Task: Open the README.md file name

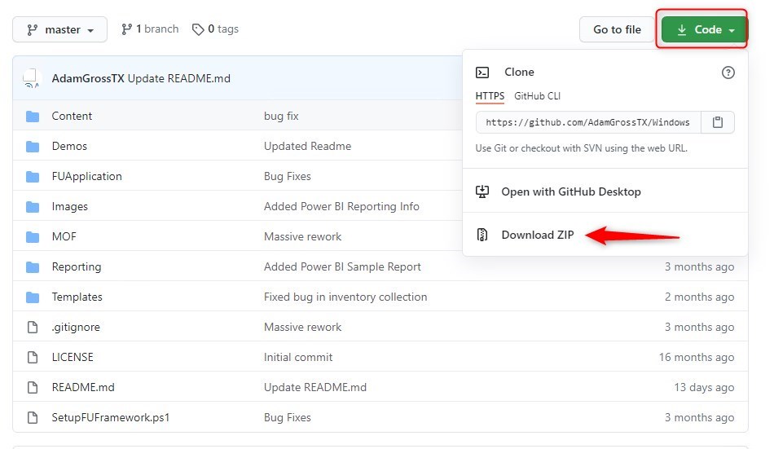Action: 83,387
